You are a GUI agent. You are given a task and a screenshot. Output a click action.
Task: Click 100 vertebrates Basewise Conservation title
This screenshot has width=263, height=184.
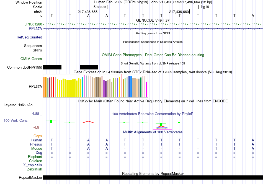click(153, 114)
